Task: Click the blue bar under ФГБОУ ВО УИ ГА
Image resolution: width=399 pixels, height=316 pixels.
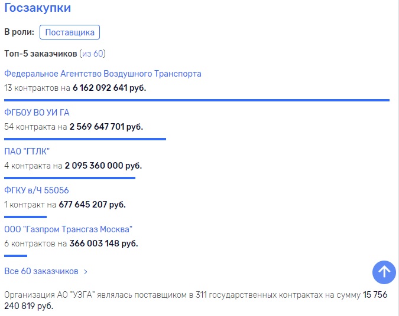Action: [x=85, y=139]
